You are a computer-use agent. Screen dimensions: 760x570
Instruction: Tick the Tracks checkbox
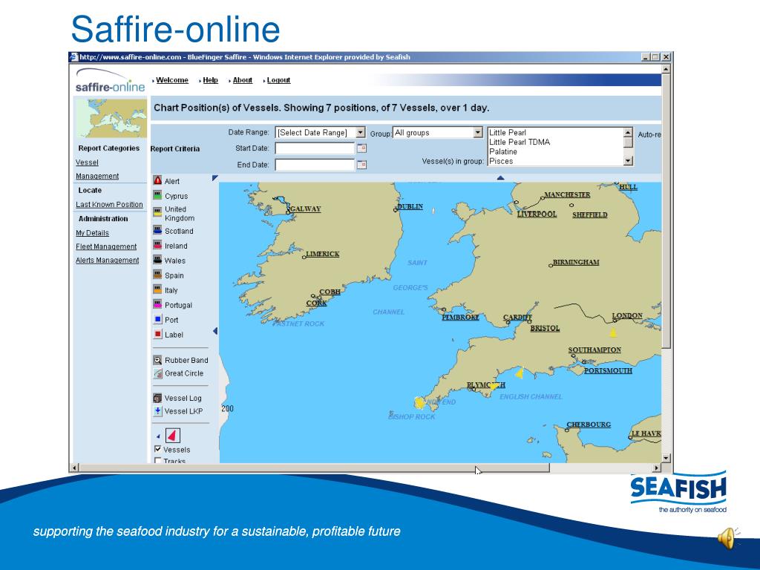[x=157, y=460]
